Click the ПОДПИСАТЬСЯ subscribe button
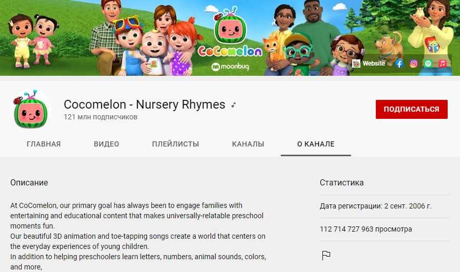The image size is (460, 272). tap(412, 109)
